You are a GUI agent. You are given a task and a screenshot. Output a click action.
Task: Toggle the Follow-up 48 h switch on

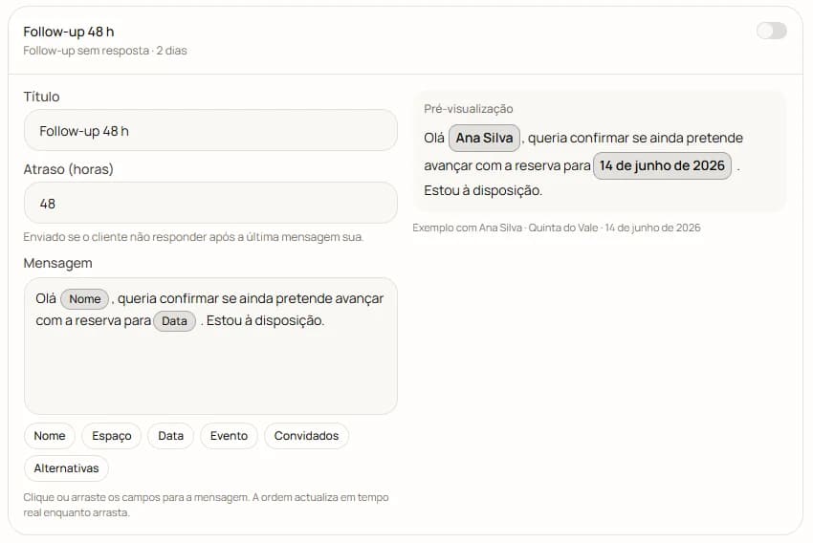click(771, 32)
